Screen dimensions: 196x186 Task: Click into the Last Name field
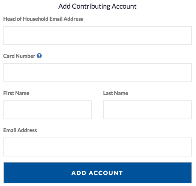pyautogui.click(x=148, y=110)
